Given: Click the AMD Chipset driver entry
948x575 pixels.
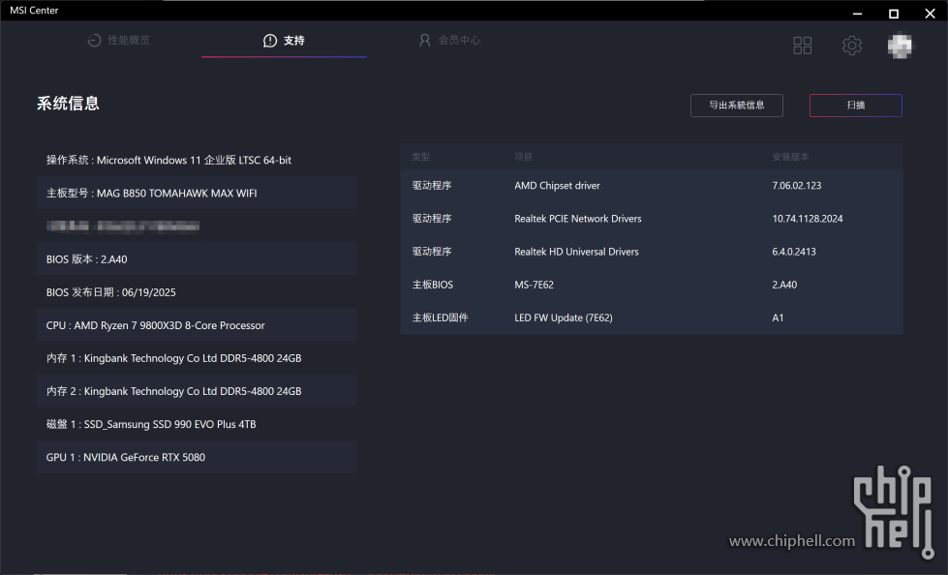Looking at the screenshot, I should 557,186.
